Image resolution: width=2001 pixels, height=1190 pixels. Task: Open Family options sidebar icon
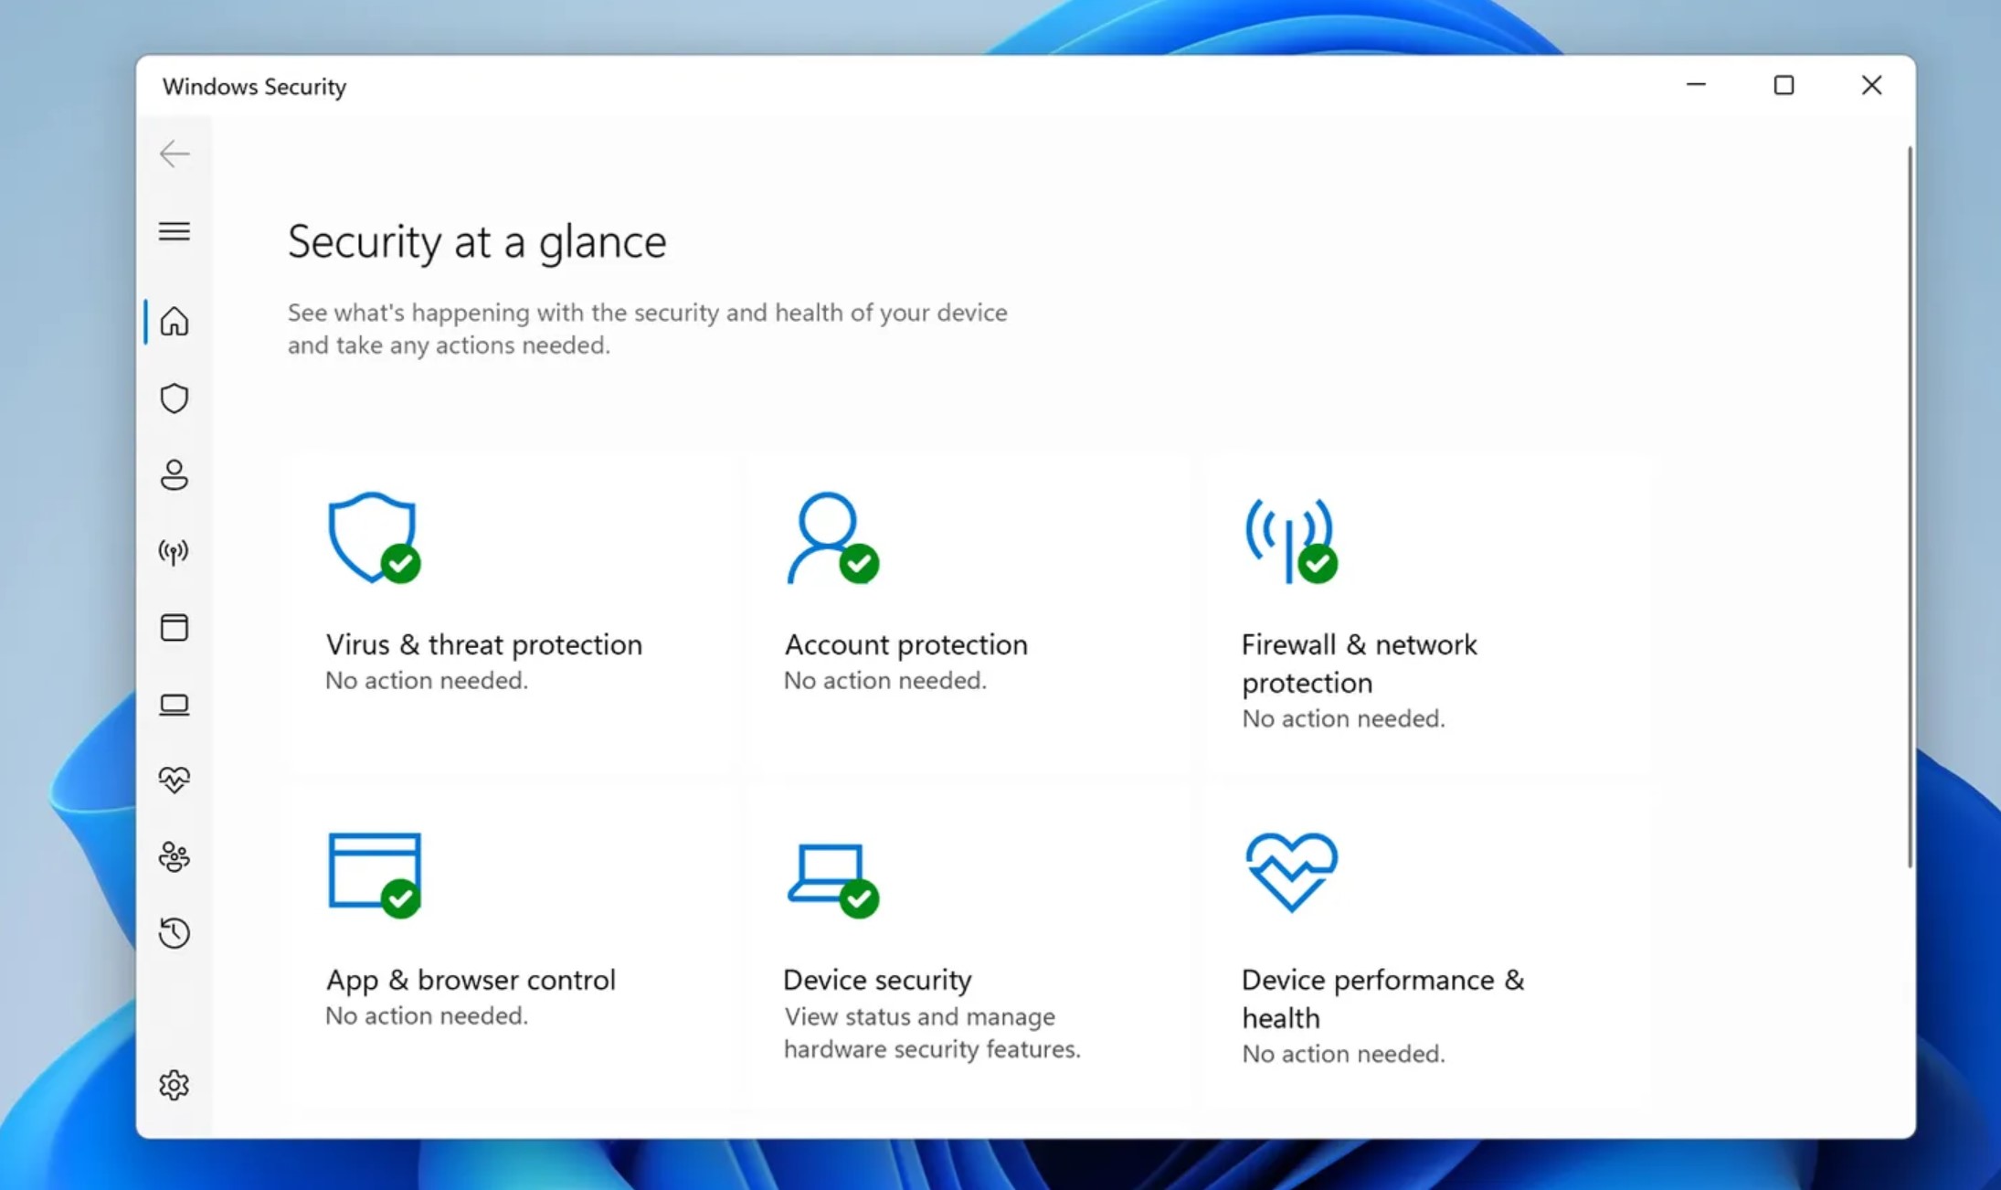(x=174, y=856)
